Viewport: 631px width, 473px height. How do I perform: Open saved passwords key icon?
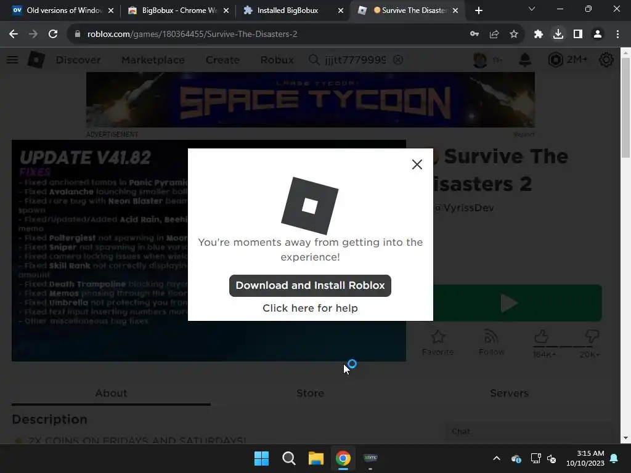474,34
